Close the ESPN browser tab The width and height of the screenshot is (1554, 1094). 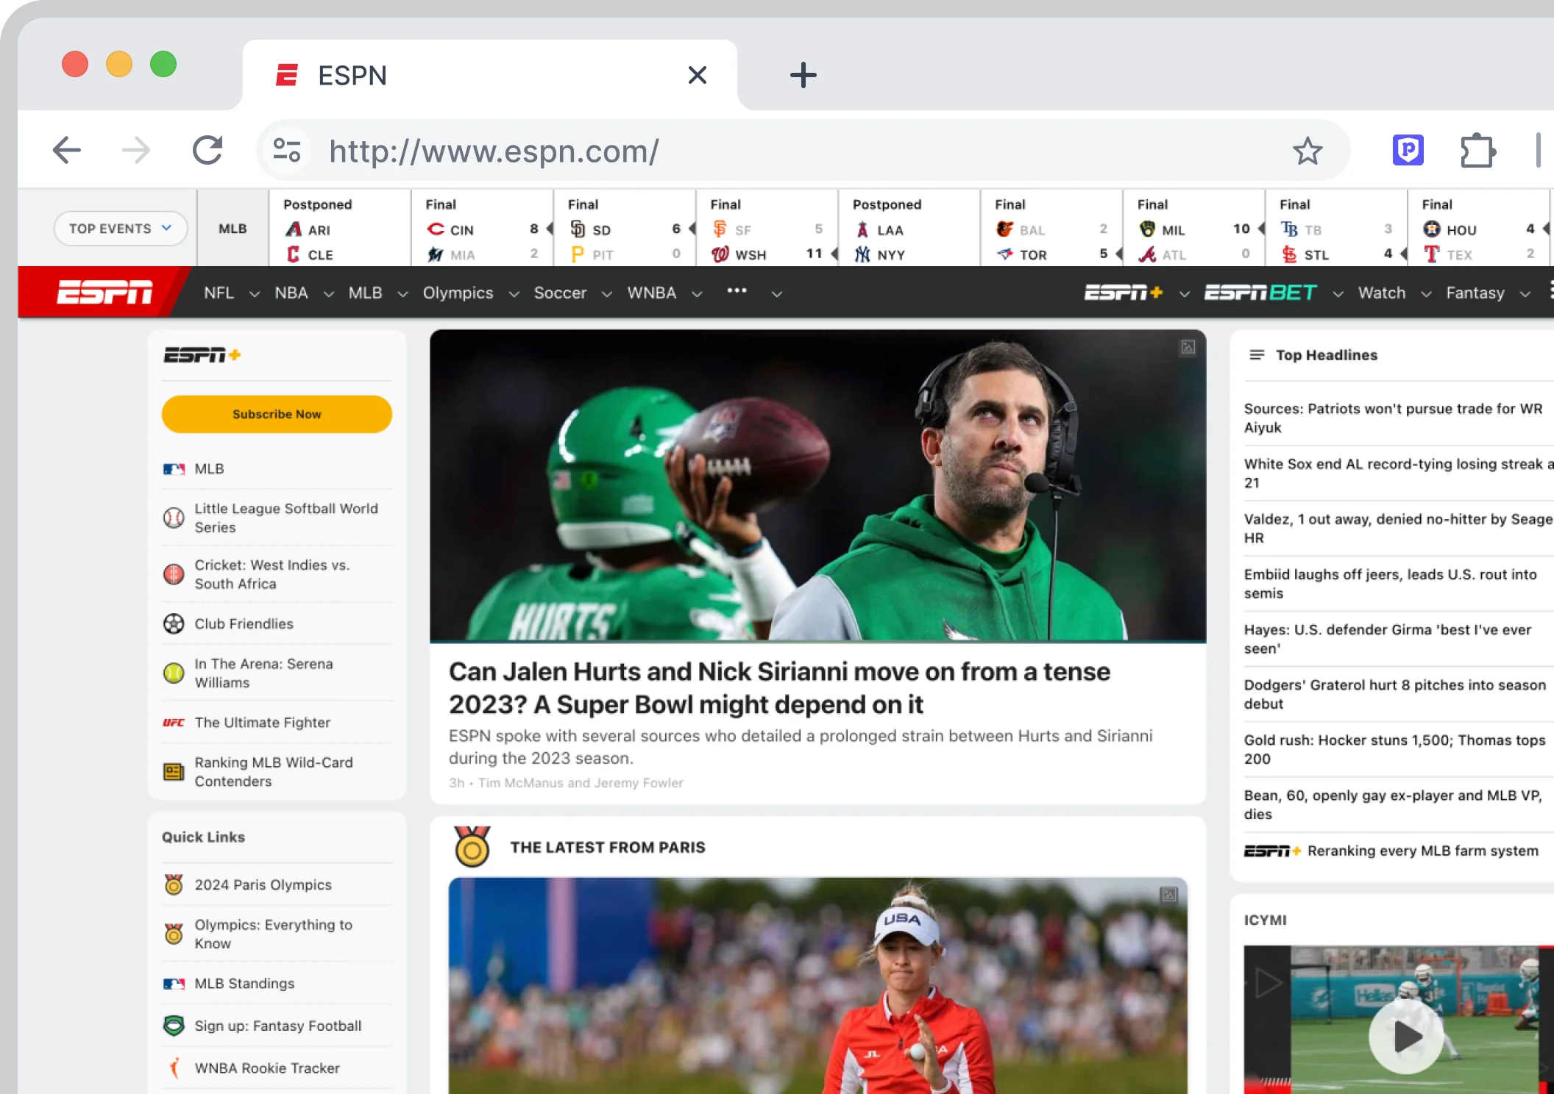[697, 75]
